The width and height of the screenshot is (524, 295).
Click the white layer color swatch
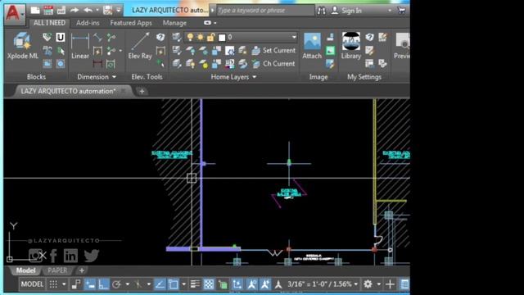[222, 38]
